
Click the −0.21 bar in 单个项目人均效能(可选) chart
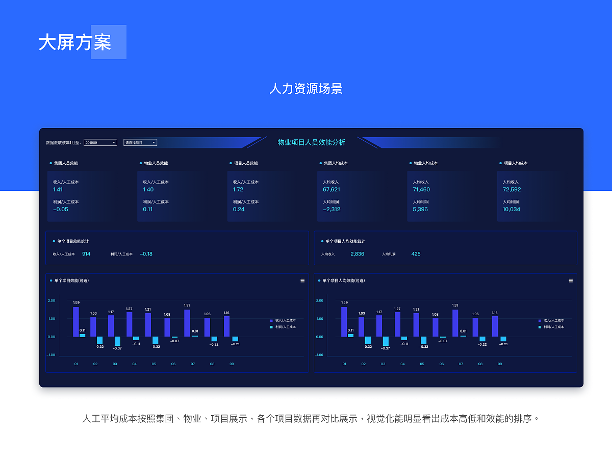point(503,339)
